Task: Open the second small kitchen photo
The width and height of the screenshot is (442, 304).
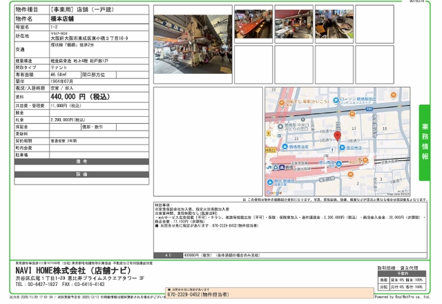Action: [294, 24]
